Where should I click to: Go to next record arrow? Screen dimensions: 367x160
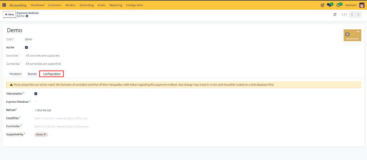pos(358,15)
